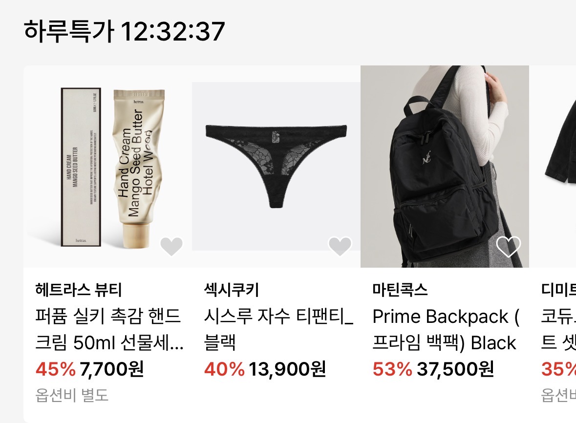The height and width of the screenshot is (423, 576).
Task: Open the hand cream product image
Action: (108, 167)
